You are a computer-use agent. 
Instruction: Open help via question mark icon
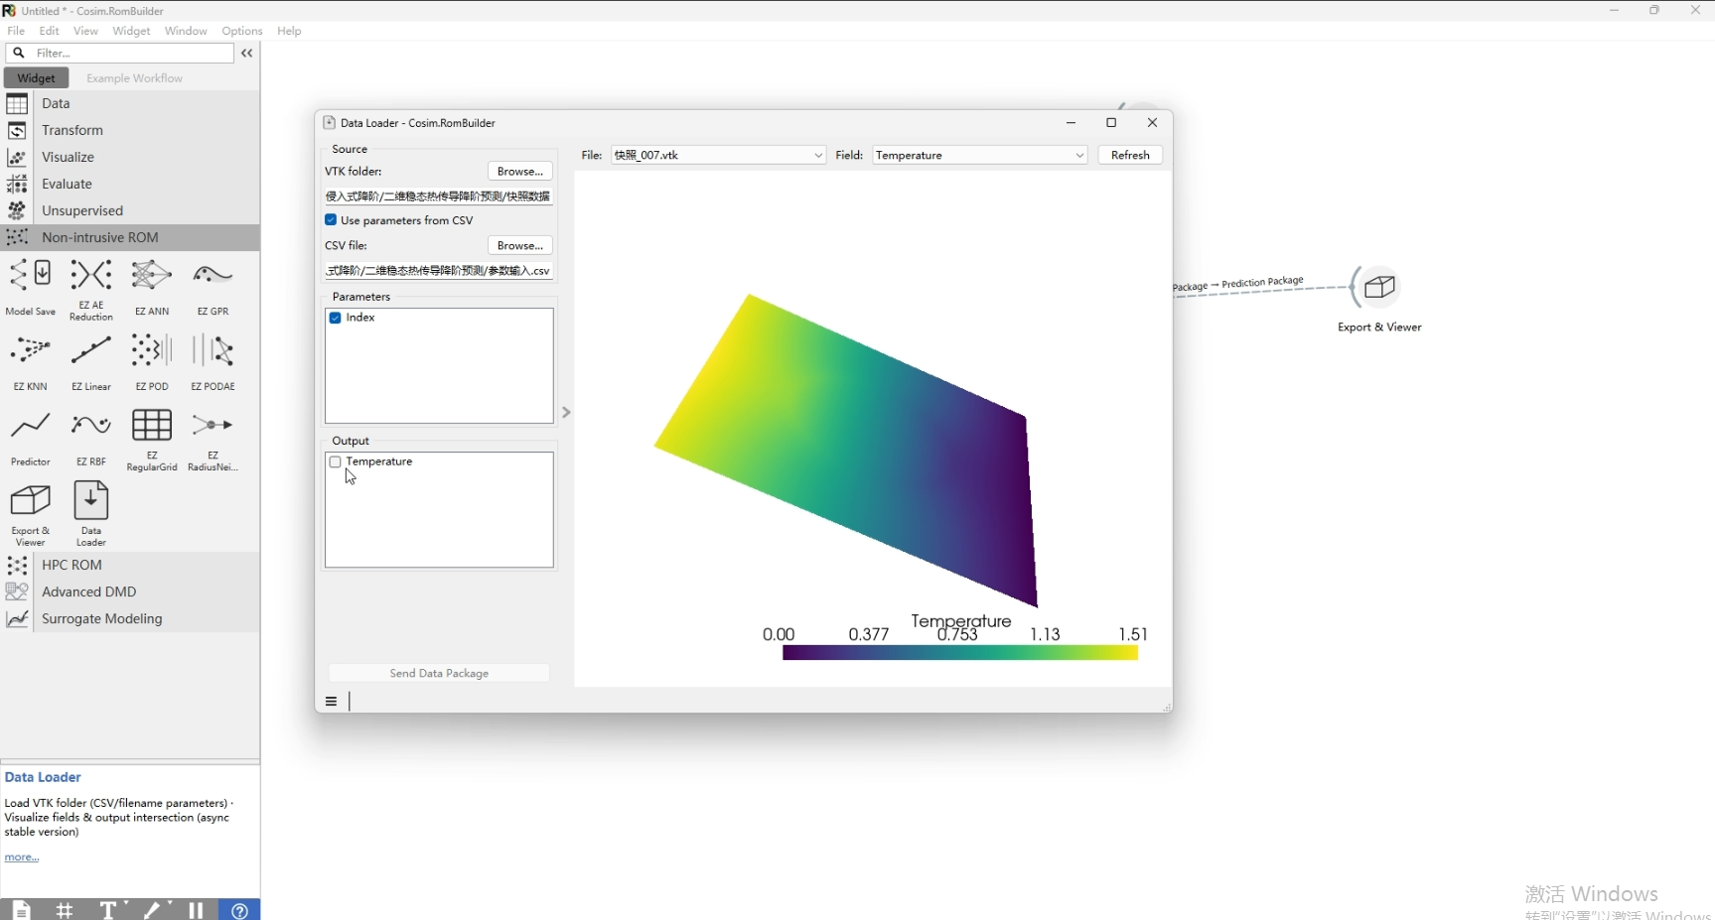coord(239,910)
